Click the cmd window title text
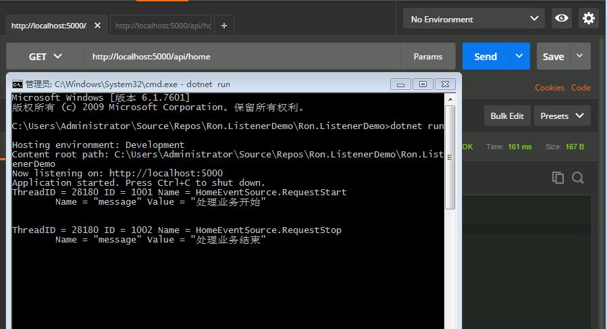 [128, 84]
